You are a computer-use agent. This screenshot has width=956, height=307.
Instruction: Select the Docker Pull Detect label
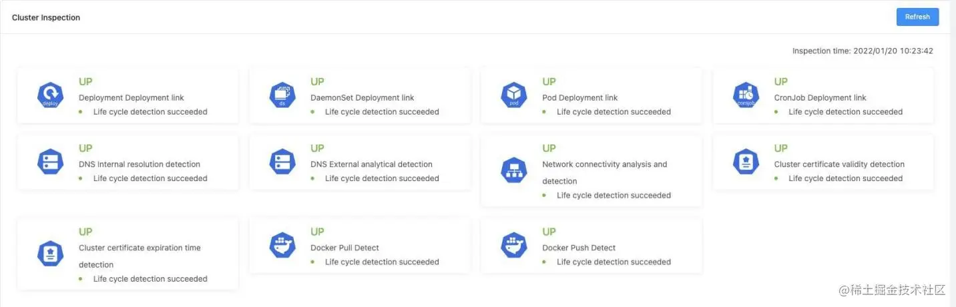click(344, 248)
